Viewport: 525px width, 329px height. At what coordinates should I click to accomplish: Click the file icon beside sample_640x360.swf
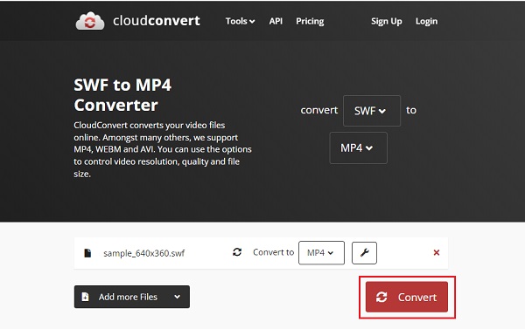[87, 253]
